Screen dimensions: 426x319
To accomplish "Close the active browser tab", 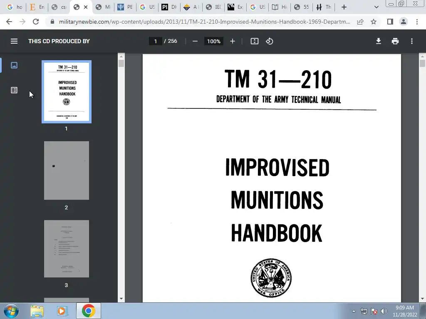I will point(86,7).
